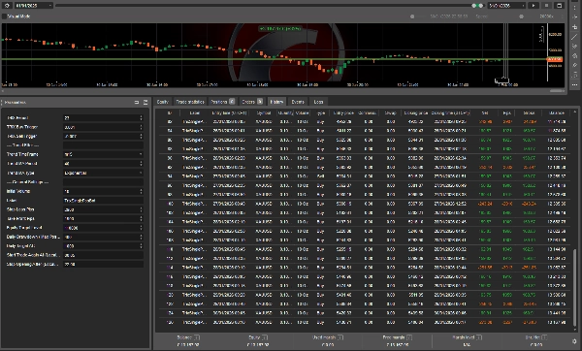
Task: Click the collapse icon in Parameters panel header
Action: point(137,102)
